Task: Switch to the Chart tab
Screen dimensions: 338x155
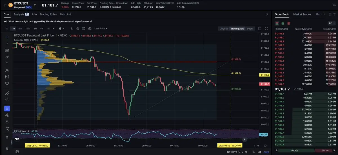Action: pos(7,14)
